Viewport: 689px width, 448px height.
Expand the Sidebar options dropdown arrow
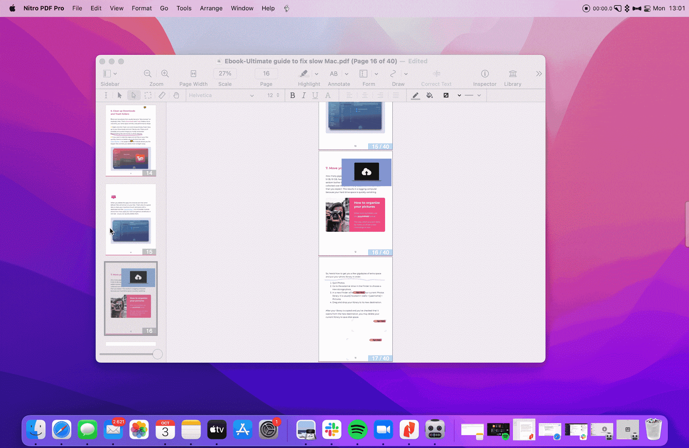pyautogui.click(x=115, y=74)
